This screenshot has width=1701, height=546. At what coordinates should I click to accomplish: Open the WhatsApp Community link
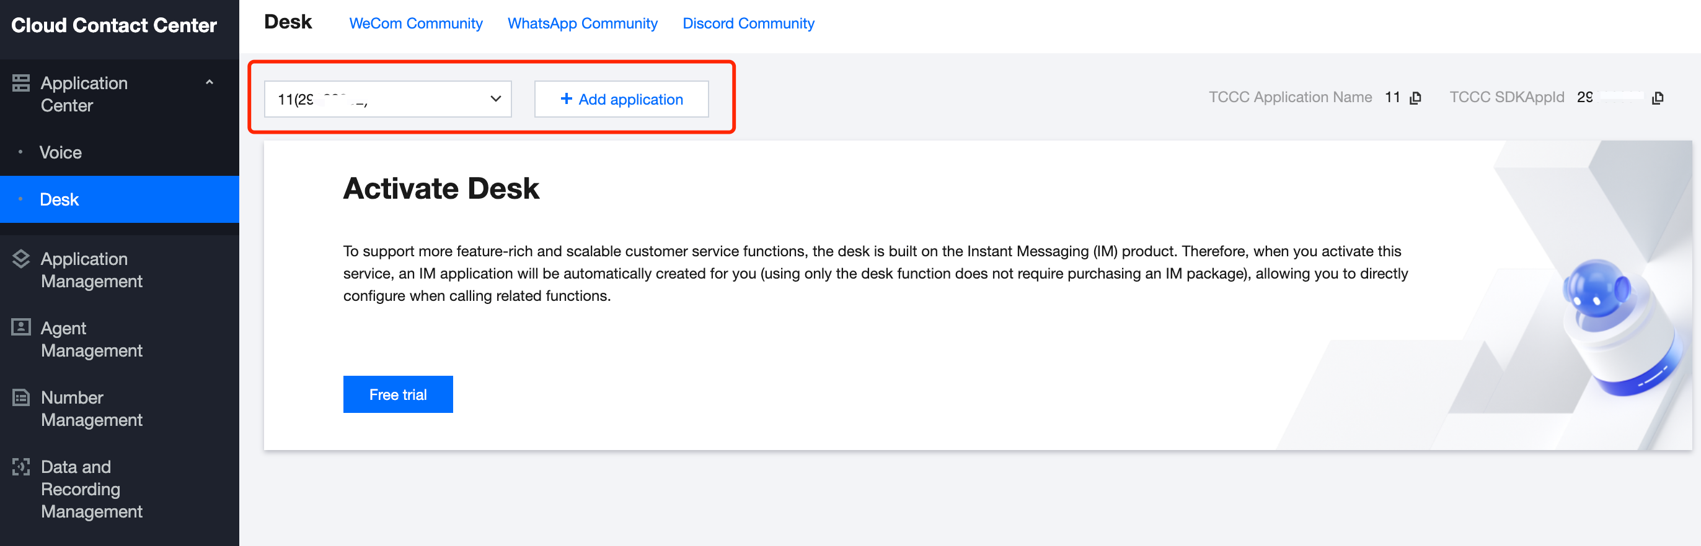pyautogui.click(x=581, y=24)
